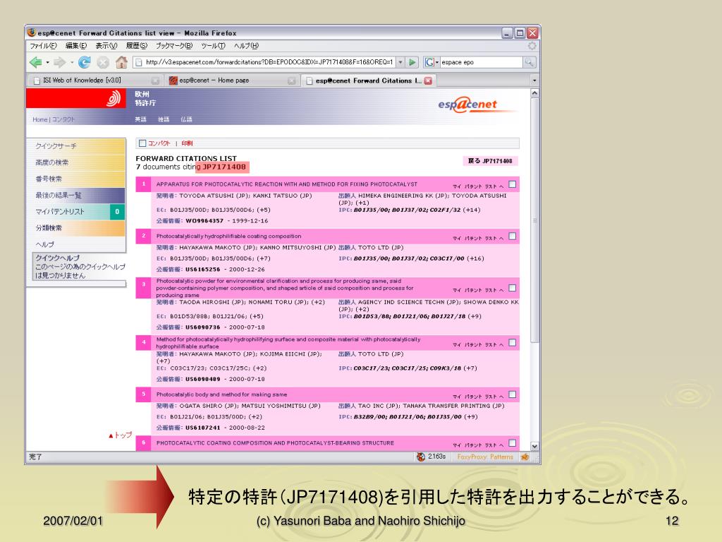Go back with the green back arrow

pos(35,62)
